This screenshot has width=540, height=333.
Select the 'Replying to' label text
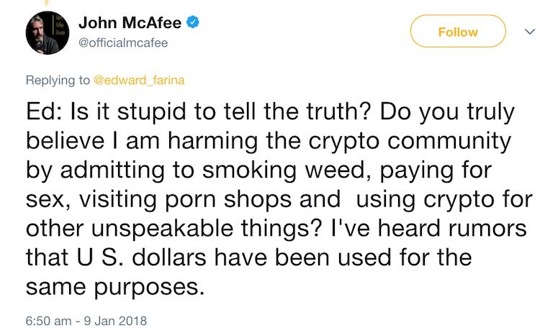(x=58, y=80)
